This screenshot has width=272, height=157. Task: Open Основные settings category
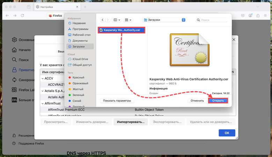pos(23,40)
